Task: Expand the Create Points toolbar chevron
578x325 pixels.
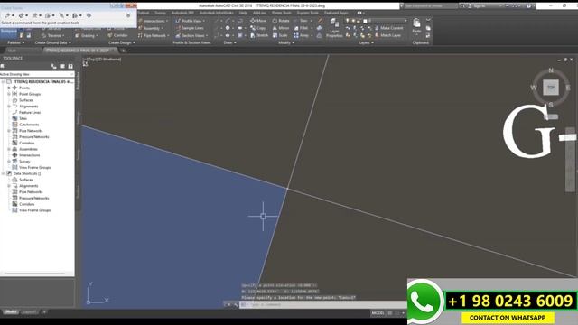Action: (x=128, y=15)
